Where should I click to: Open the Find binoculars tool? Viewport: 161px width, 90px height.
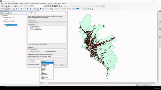[41, 9]
